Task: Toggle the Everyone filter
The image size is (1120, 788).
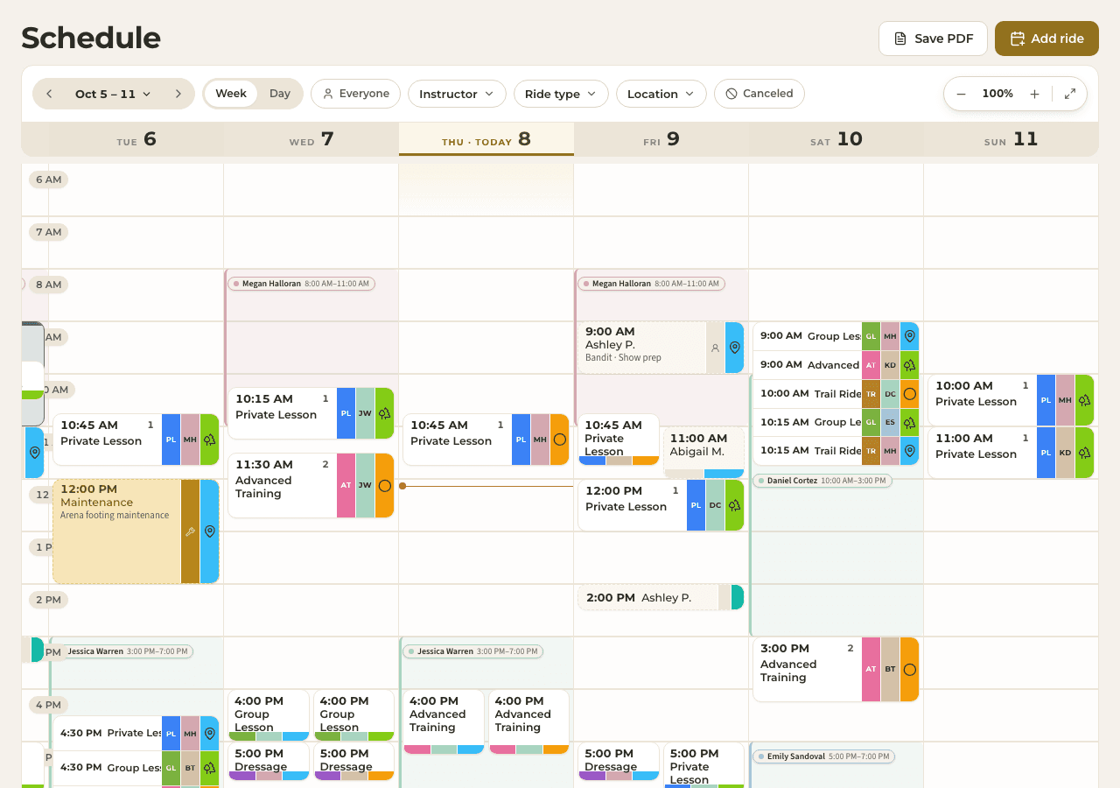Action: click(355, 94)
